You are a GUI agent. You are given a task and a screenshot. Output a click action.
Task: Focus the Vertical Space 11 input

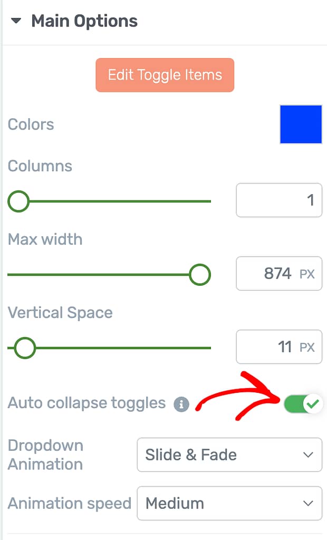(279, 347)
